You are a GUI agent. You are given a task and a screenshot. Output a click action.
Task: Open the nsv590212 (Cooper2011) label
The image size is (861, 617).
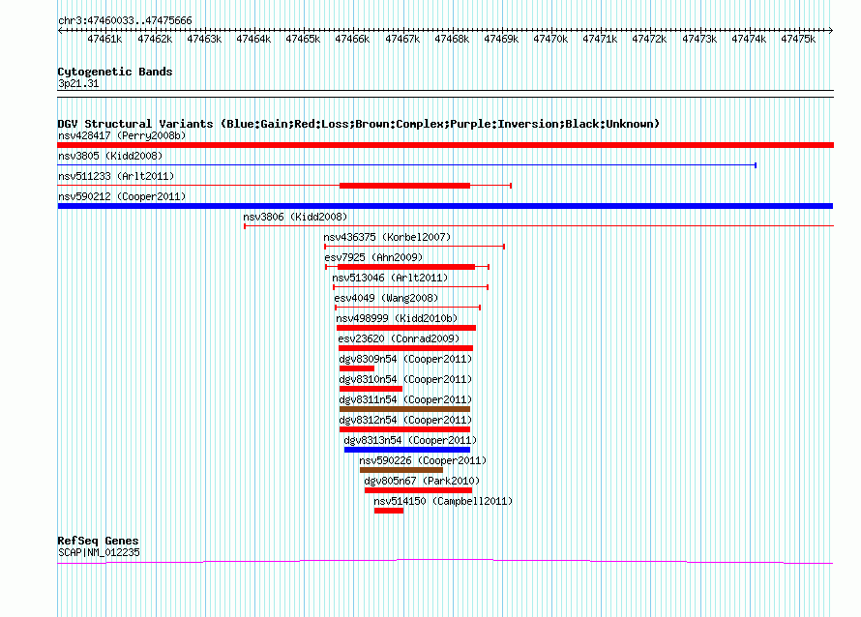(122, 196)
